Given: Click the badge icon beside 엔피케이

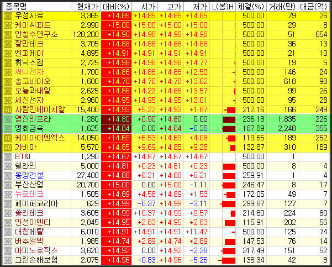Looking at the screenshot, I should click(8, 54).
